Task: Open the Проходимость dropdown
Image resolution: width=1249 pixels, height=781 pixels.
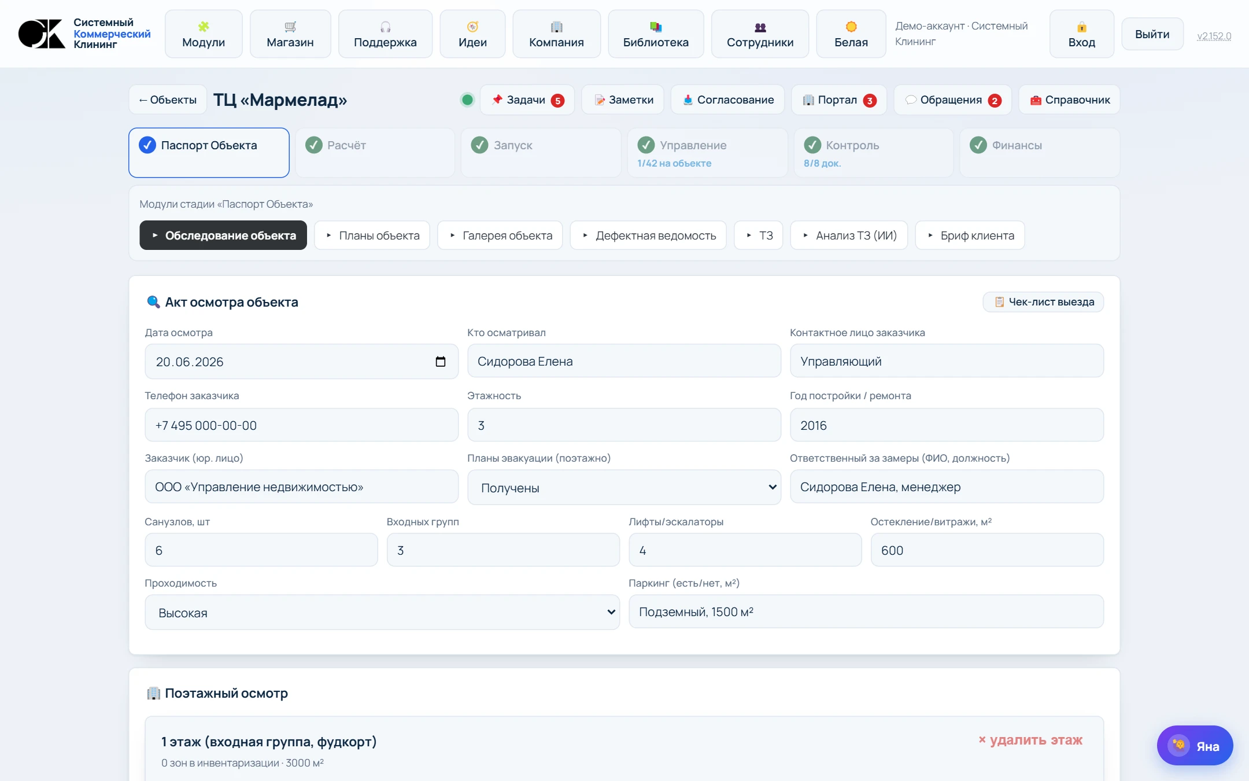Action: (x=382, y=612)
